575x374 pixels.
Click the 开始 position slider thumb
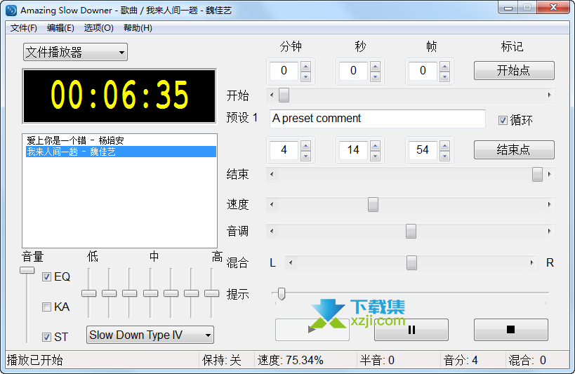point(284,95)
